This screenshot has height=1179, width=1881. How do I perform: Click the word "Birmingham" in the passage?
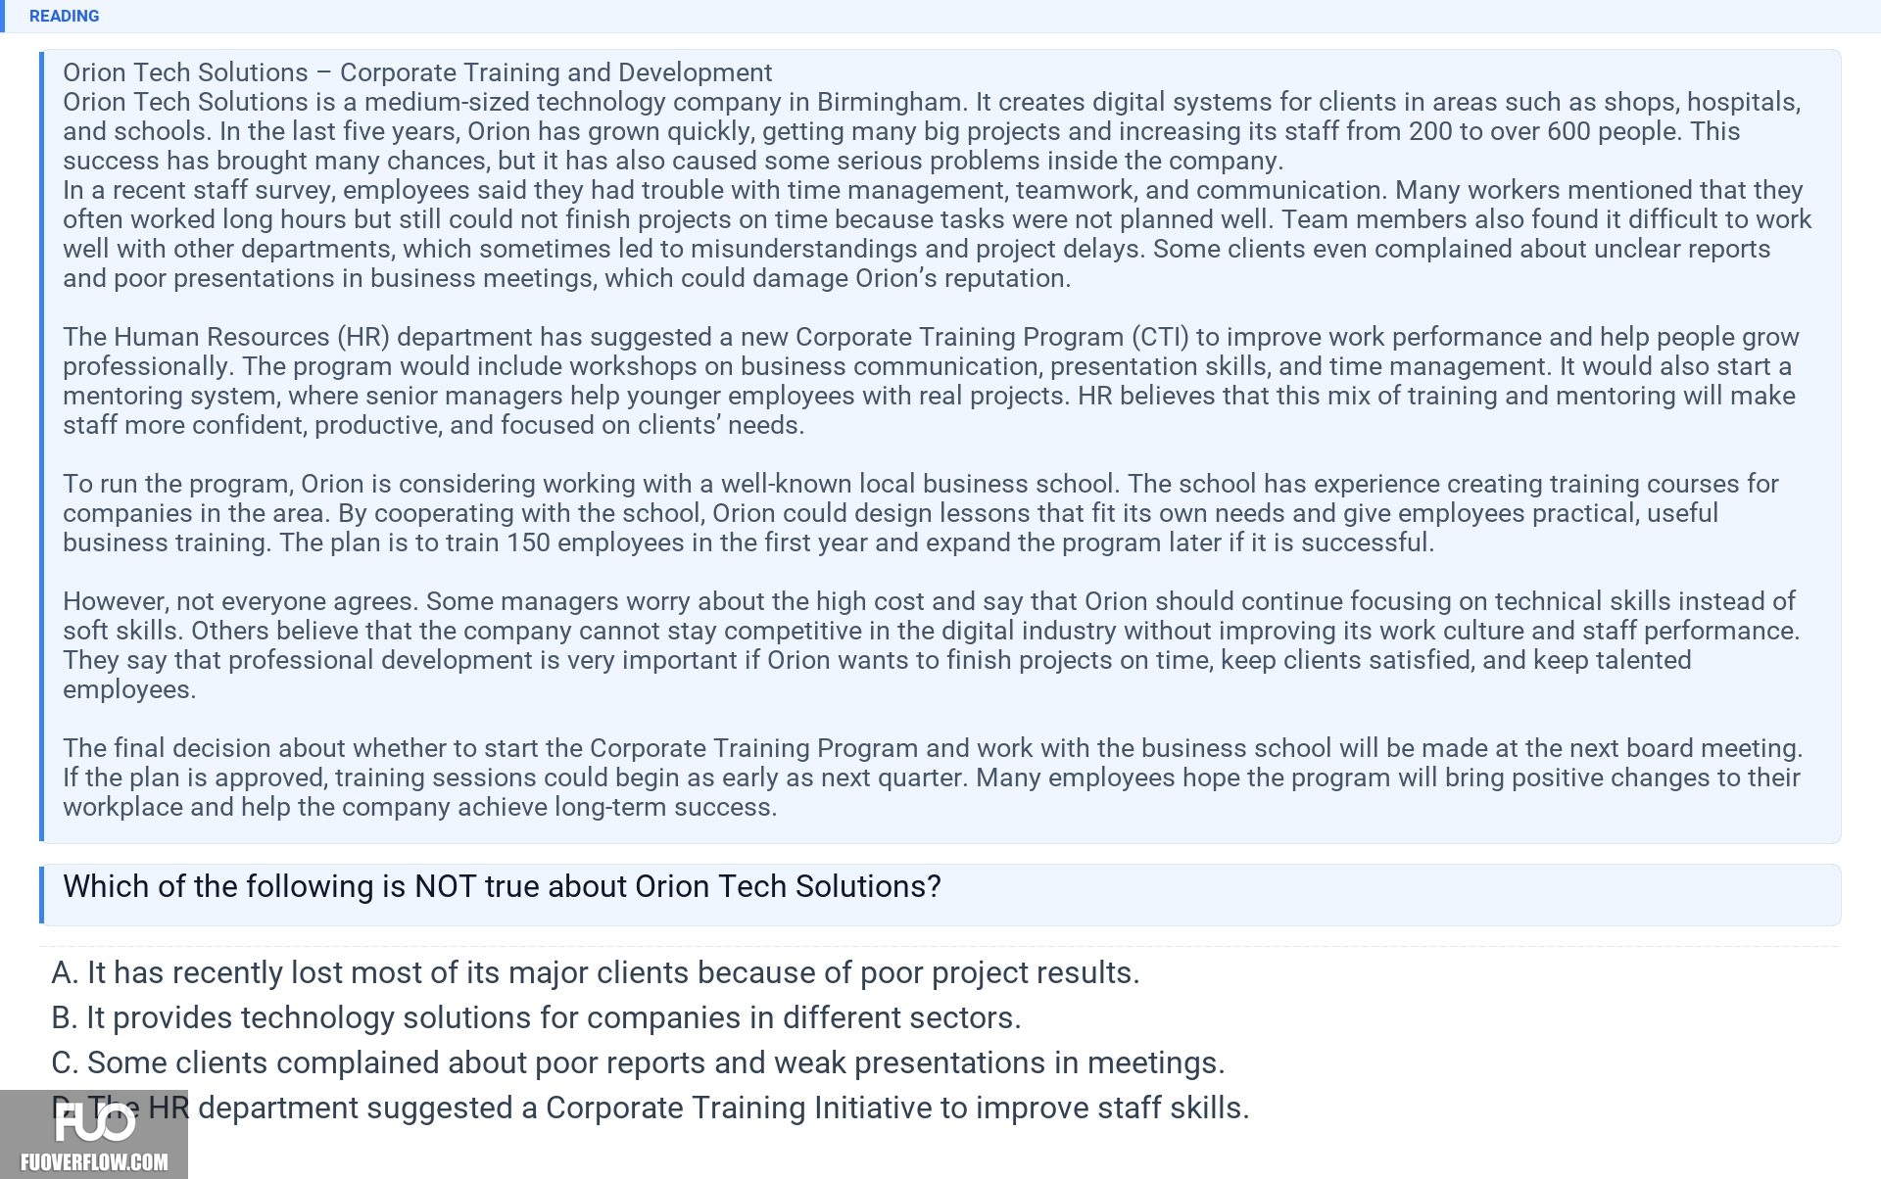(x=891, y=102)
